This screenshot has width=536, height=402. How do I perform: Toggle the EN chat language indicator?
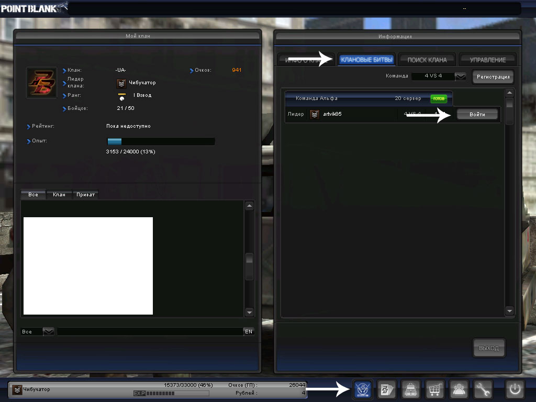pyautogui.click(x=248, y=331)
